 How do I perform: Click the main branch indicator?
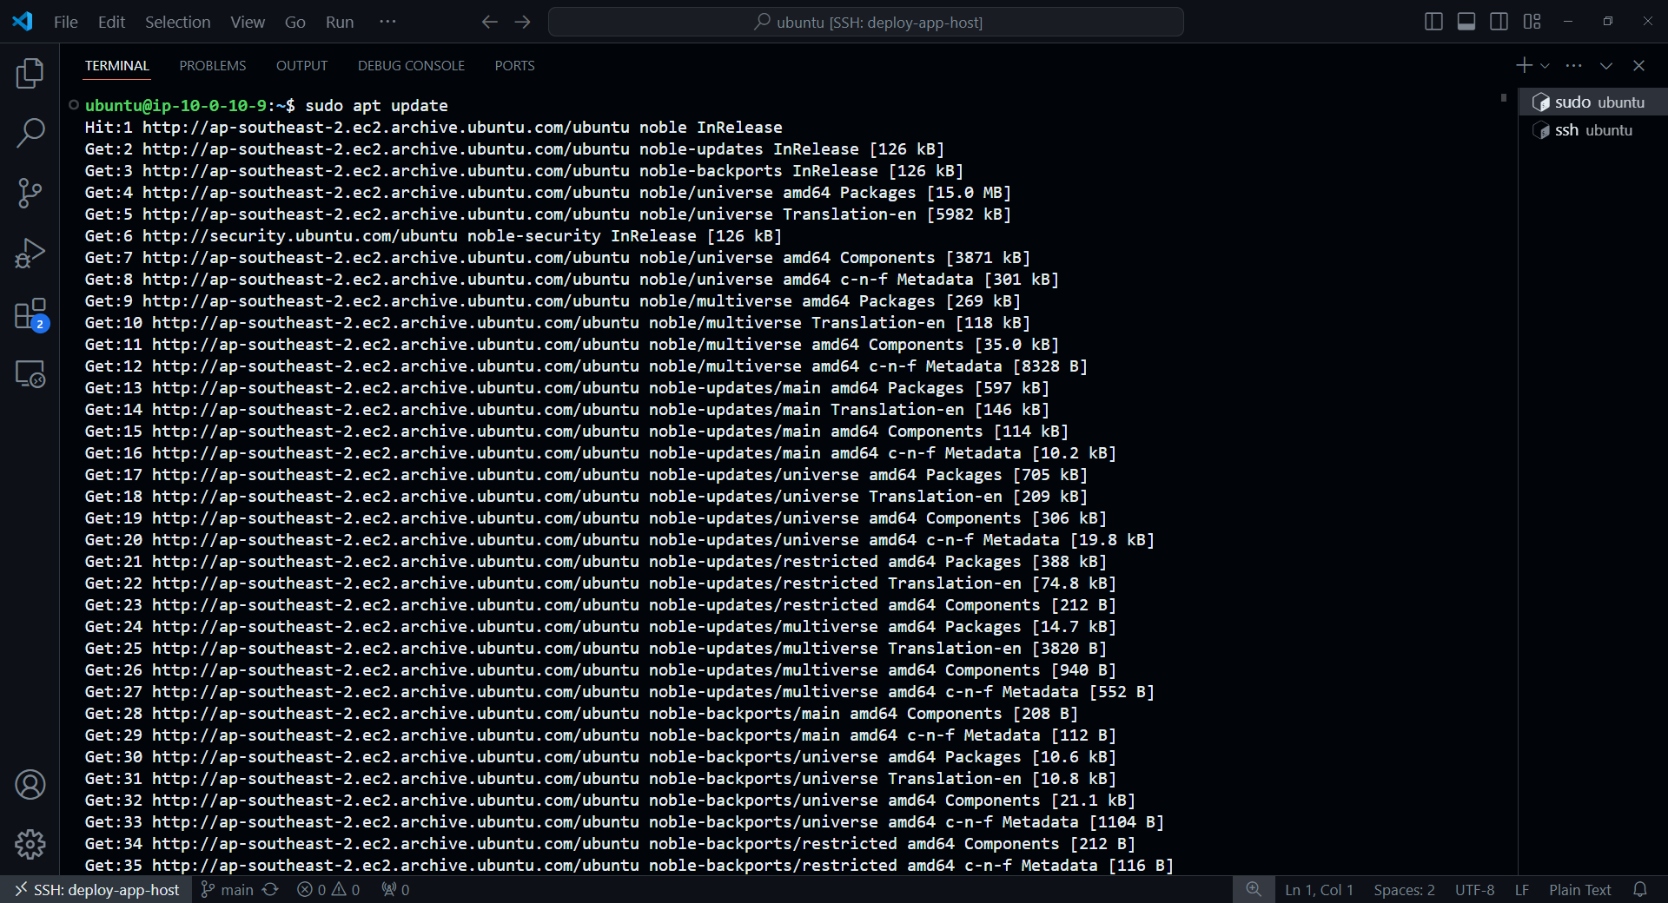227,890
